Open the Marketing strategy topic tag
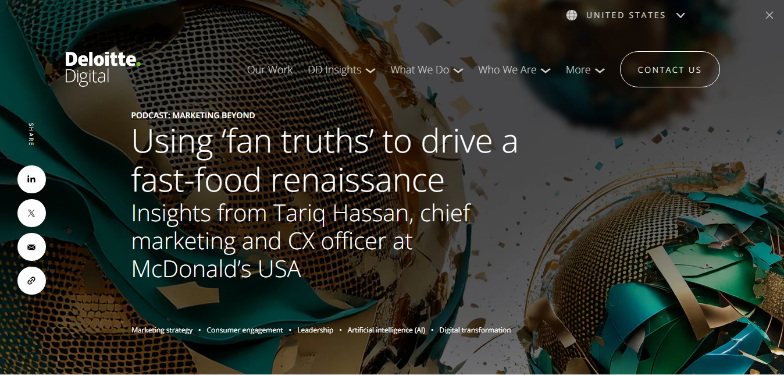Screen dimensions: 784x375 pyautogui.click(x=162, y=330)
